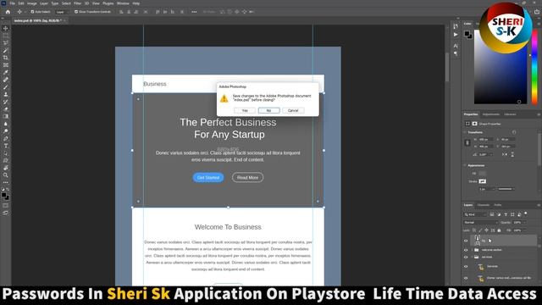The width and height of the screenshot is (542, 305).
Task: Select the Rectangle shape tool
Action: [x=6, y=160]
